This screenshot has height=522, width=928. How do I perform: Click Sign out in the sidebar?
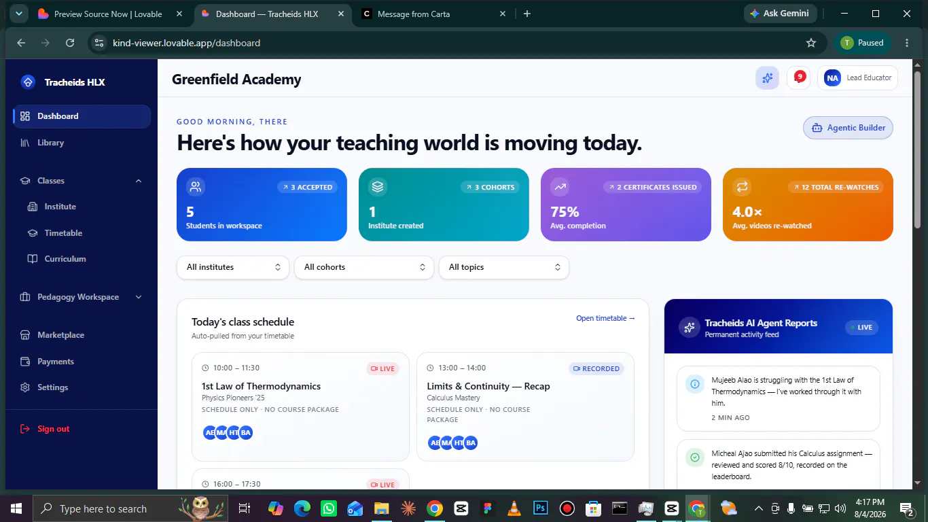click(82, 429)
